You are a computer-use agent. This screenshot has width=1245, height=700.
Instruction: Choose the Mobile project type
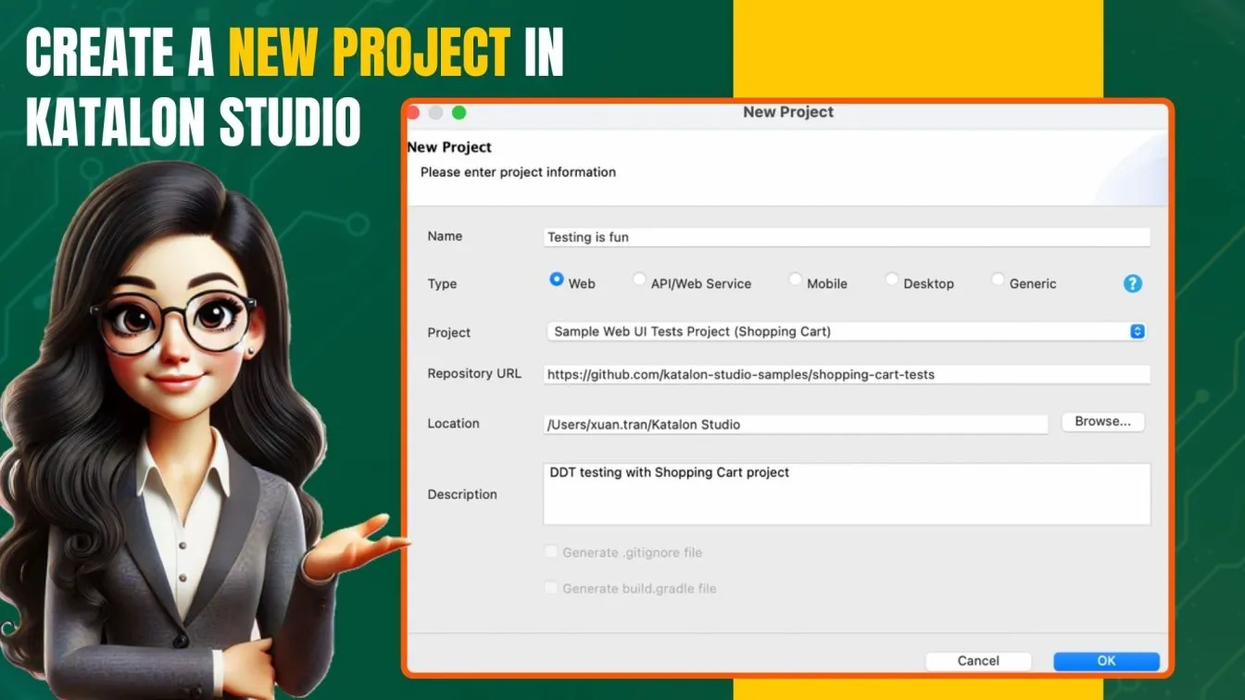click(796, 279)
